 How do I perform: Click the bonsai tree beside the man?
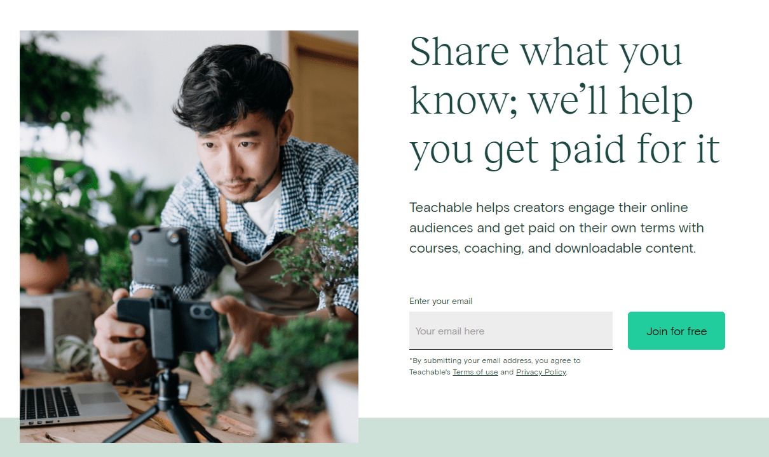point(313,261)
